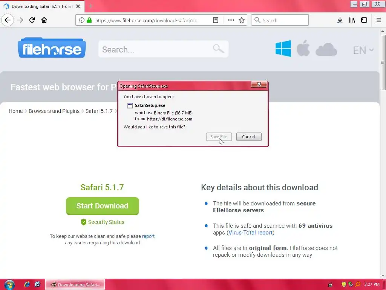386x290 pixels.
Task: Select the Apple Mac platform icon
Action: 303,48
